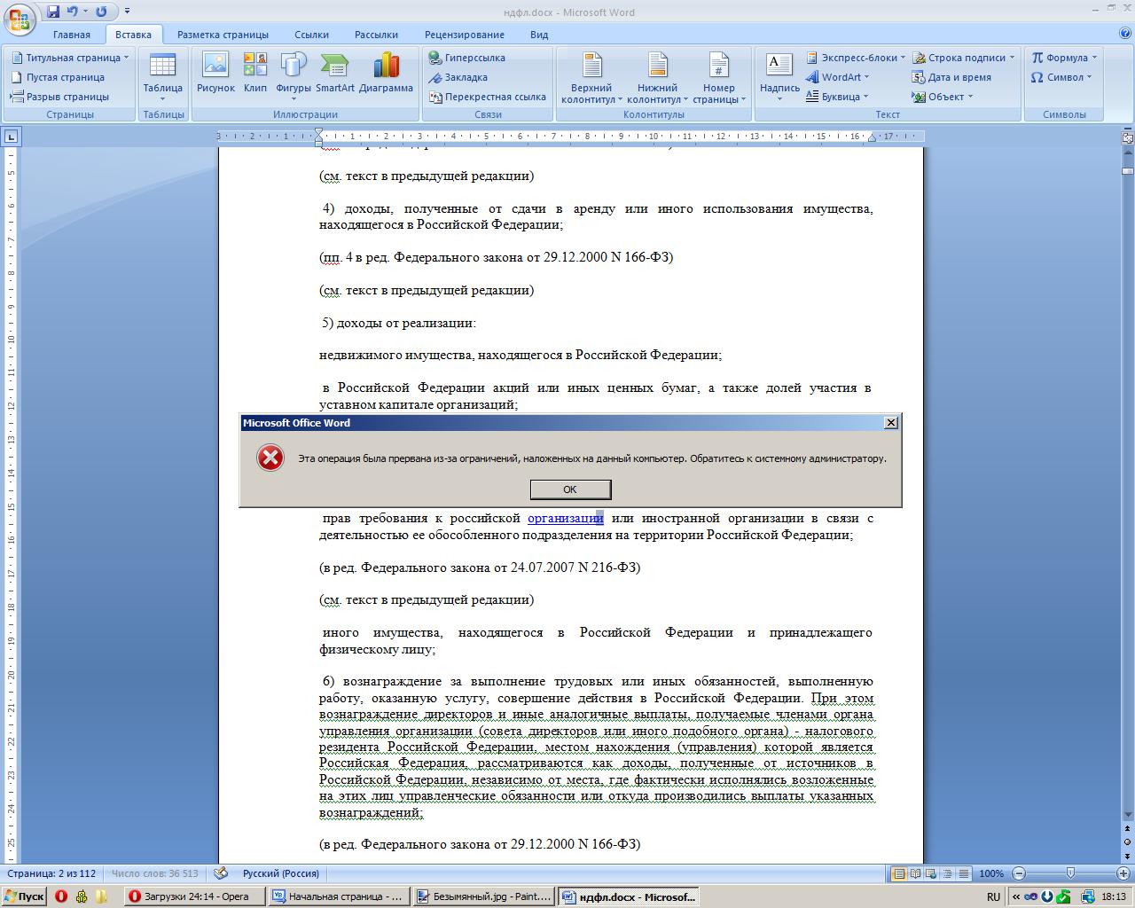Image resolution: width=1135 pixels, height=908 pixels.
Task: Click zoom out minus button
Action: pos(1019,873)
